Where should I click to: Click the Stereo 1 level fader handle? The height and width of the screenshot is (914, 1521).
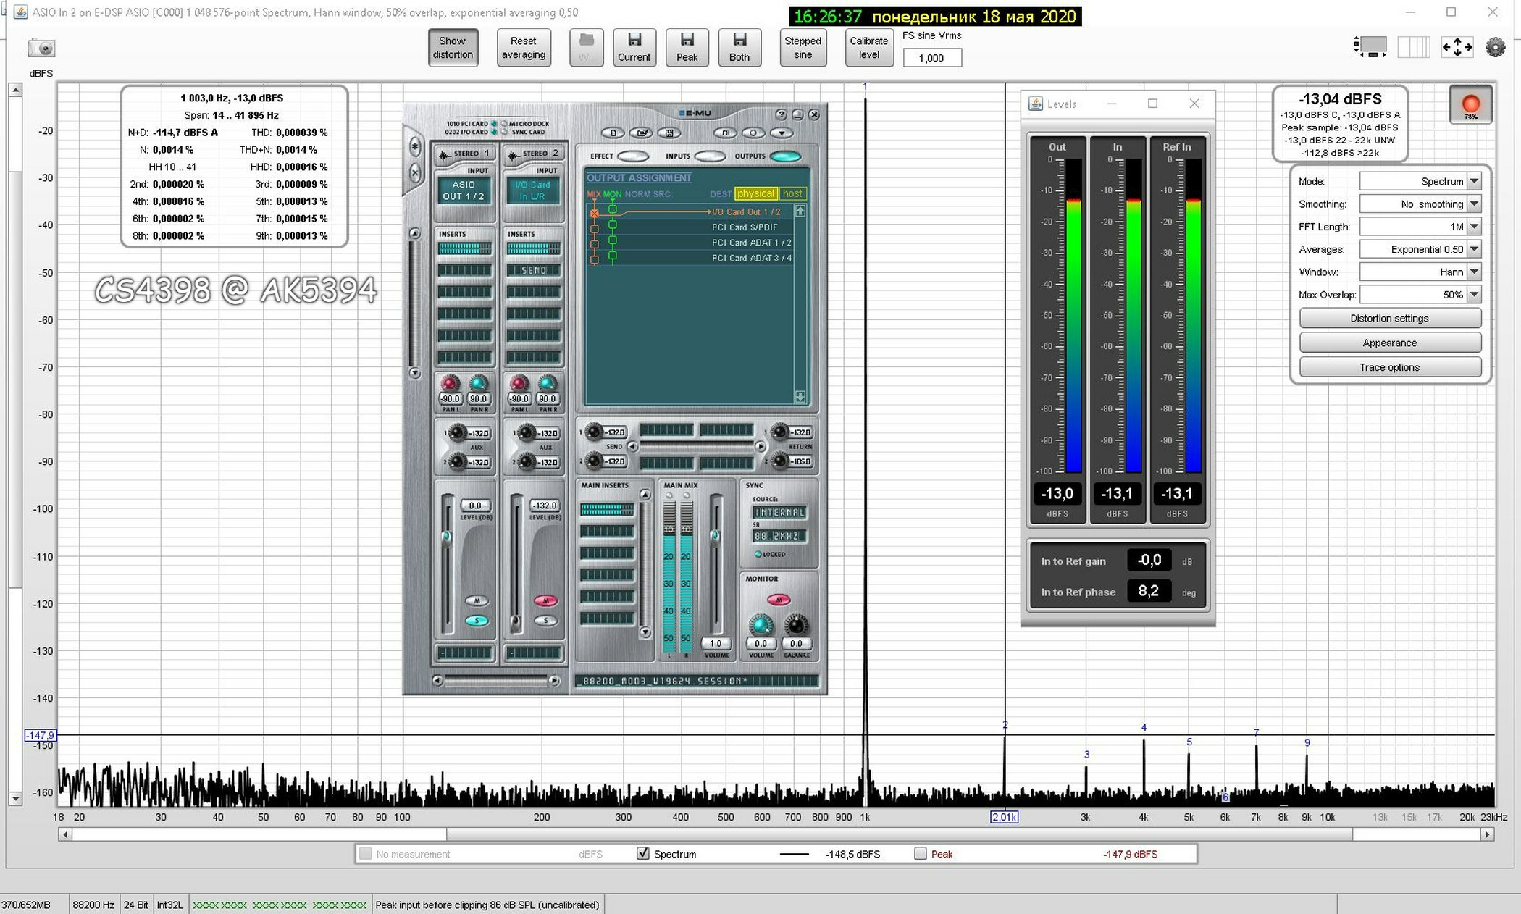[447, 537]
